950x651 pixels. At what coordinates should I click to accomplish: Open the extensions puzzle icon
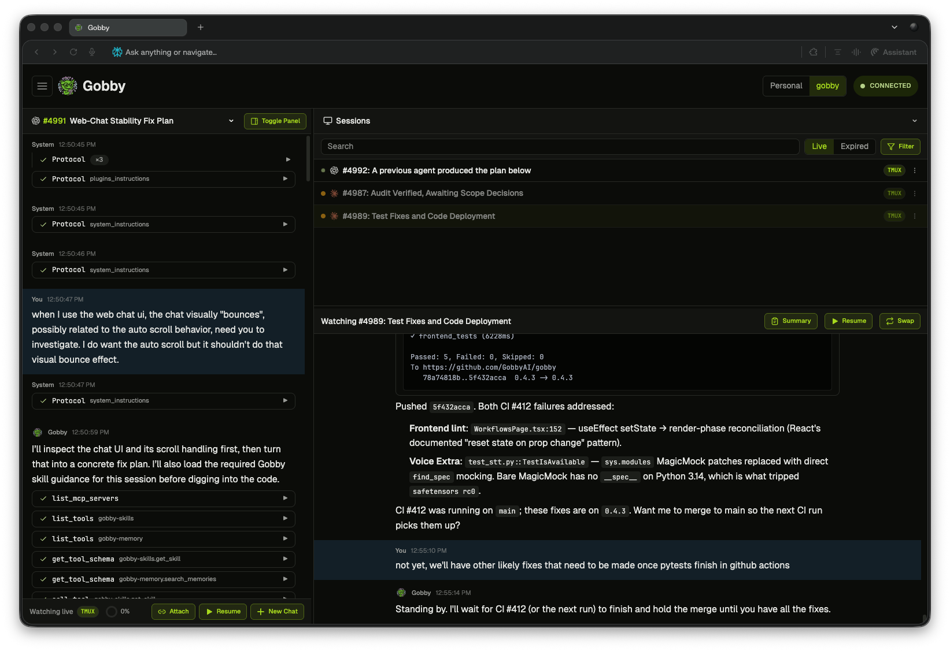(x=814, y=52)
